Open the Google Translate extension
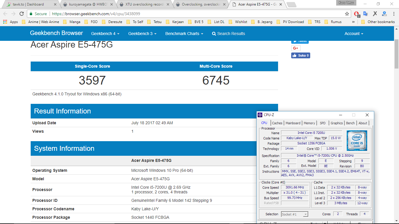This screenshot has width=399, height=224. click(x=365, y=14)
